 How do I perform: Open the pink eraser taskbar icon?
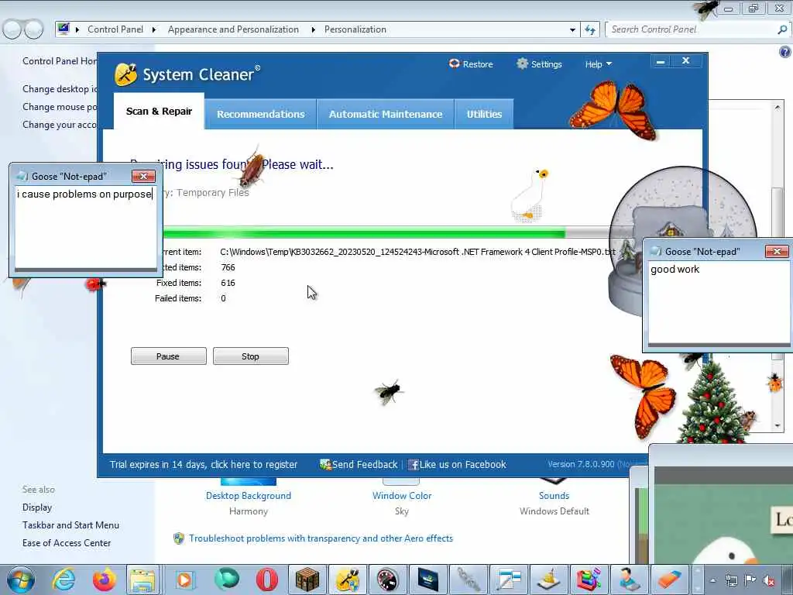668,580
